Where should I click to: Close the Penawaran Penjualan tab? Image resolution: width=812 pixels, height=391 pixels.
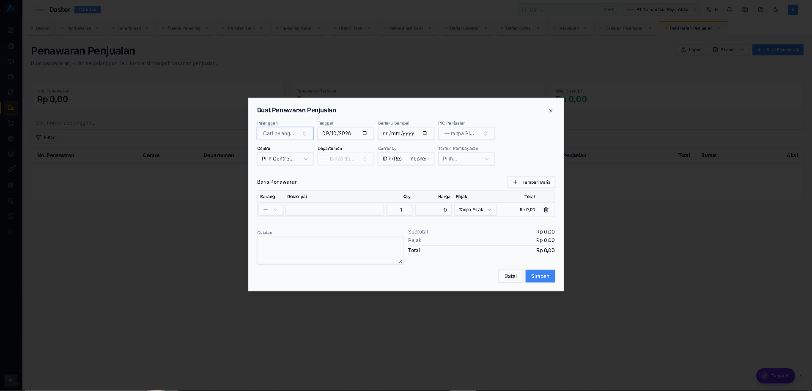tap(719, 28)
